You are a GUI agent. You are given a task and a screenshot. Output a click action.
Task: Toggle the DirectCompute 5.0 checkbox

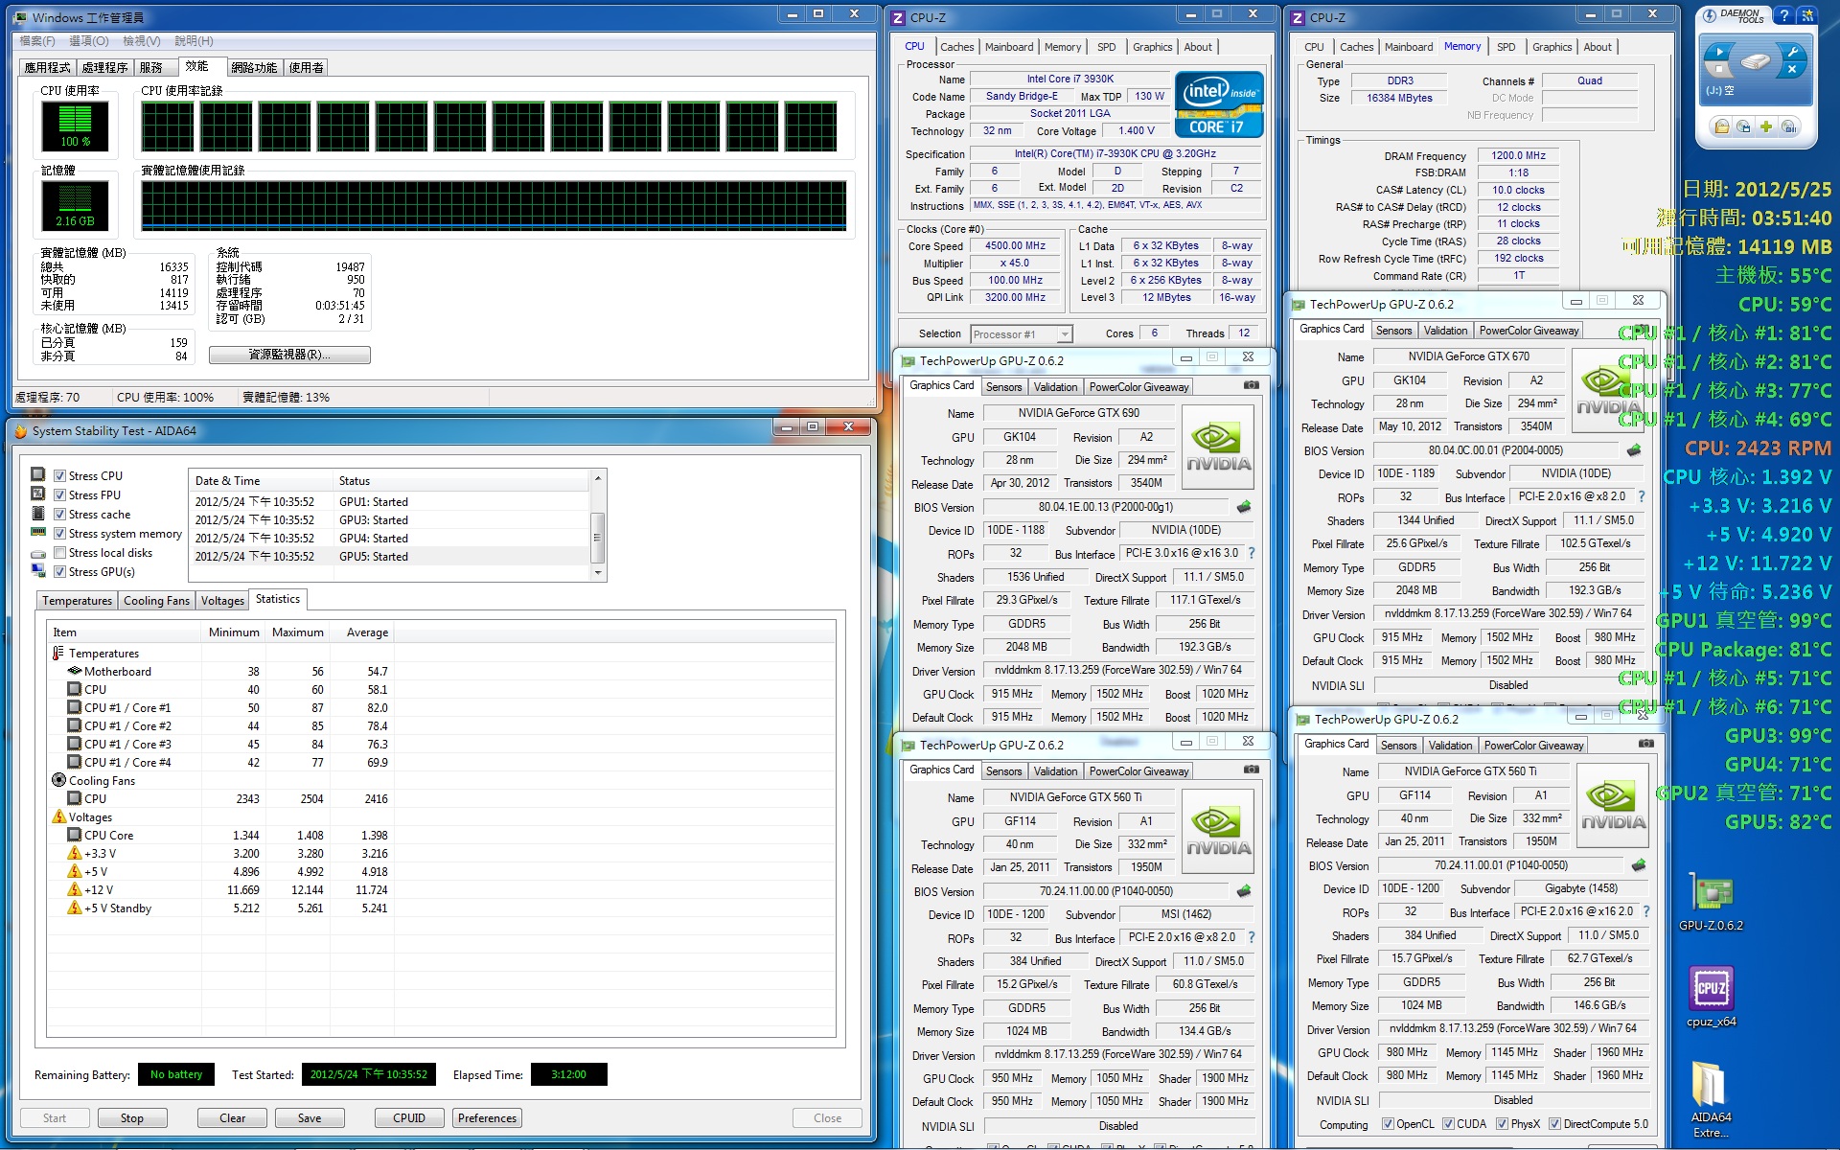1554,1124
